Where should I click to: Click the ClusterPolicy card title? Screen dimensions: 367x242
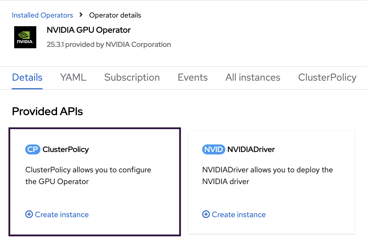[x=66, y=149]
